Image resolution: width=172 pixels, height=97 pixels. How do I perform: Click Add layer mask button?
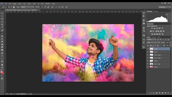[157, 93]
